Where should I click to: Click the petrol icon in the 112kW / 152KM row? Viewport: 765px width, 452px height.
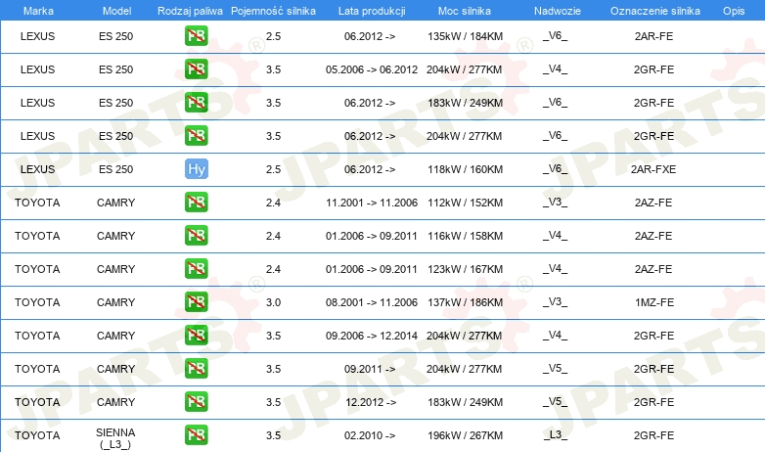[x=196, y=203]
